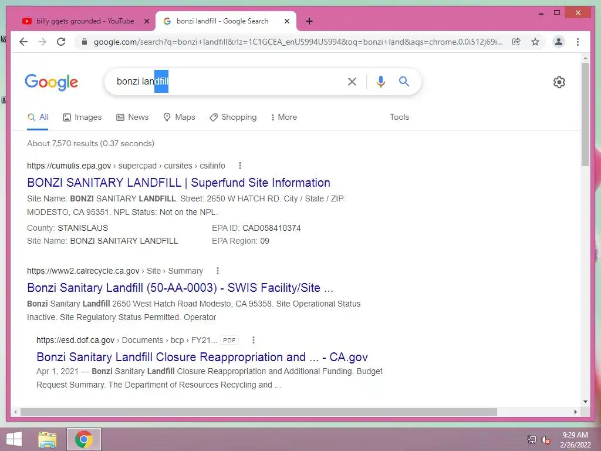The height and width of the screenshot is (451, 601).
Task: Select the All results tab
Action: click(x=38, y=117)
